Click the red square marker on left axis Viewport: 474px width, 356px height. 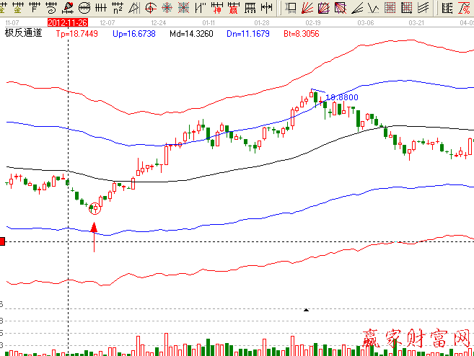[x=2, y=241]
